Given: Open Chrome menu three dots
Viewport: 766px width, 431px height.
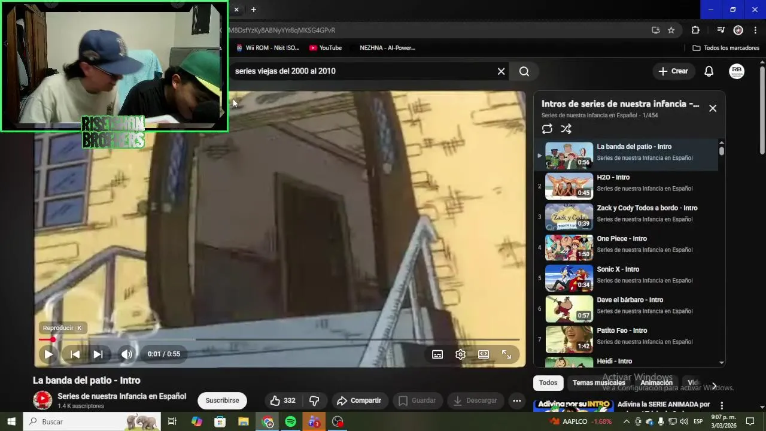Looking at the screenshot, I should coord(755,30).
